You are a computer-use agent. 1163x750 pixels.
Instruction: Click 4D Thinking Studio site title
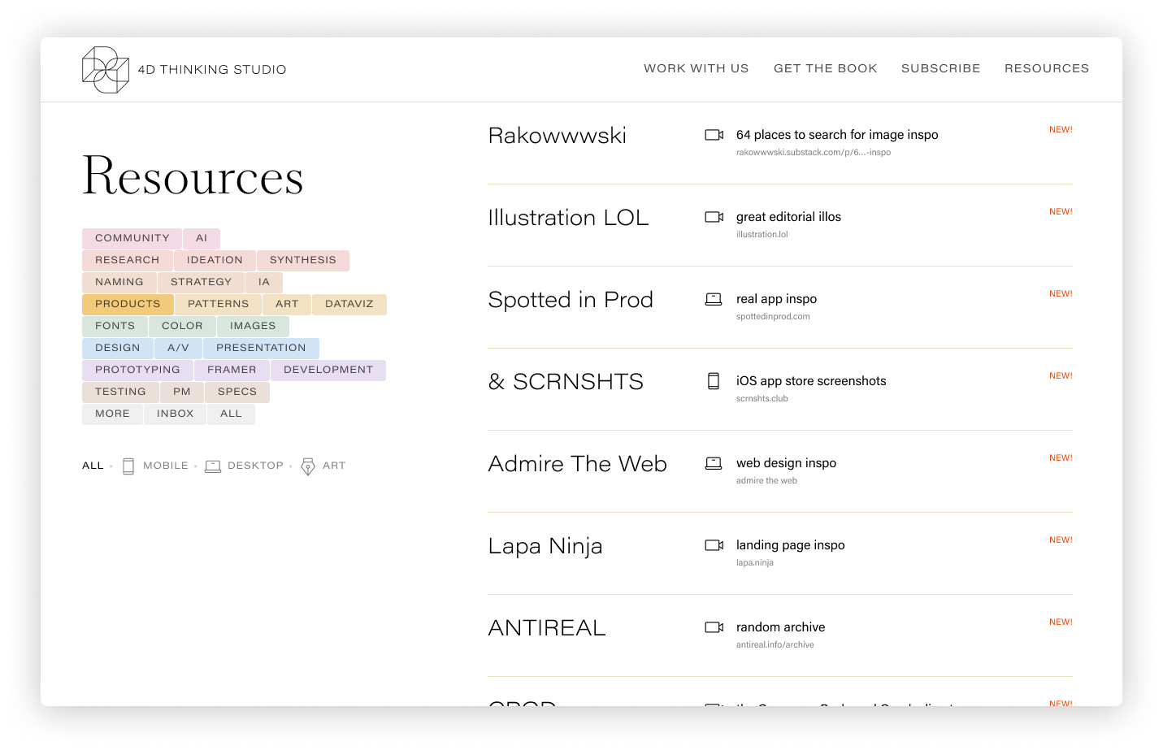click(212, 70)
